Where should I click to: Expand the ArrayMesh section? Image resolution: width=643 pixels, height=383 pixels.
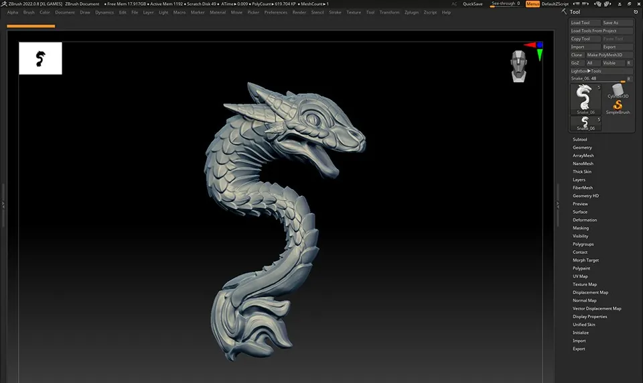coord(583,156)
